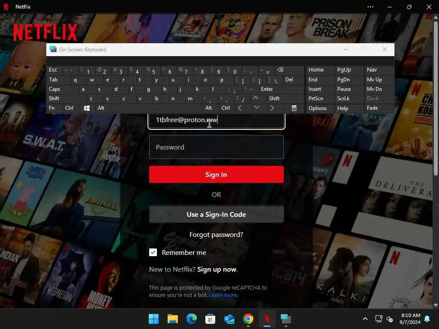439x329 pixels.
Task: Click the right arrow key on On-Screen Keyboard
Action: (272, 108)
